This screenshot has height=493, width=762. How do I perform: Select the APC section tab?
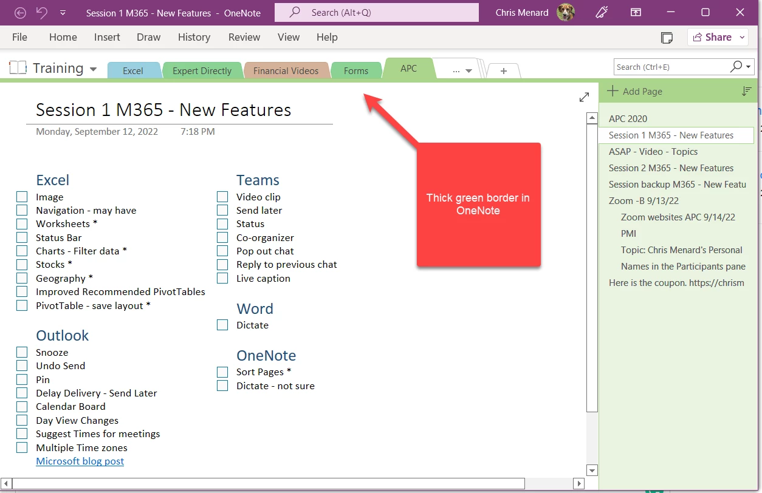pyautogui.click(x=409, y=68)
